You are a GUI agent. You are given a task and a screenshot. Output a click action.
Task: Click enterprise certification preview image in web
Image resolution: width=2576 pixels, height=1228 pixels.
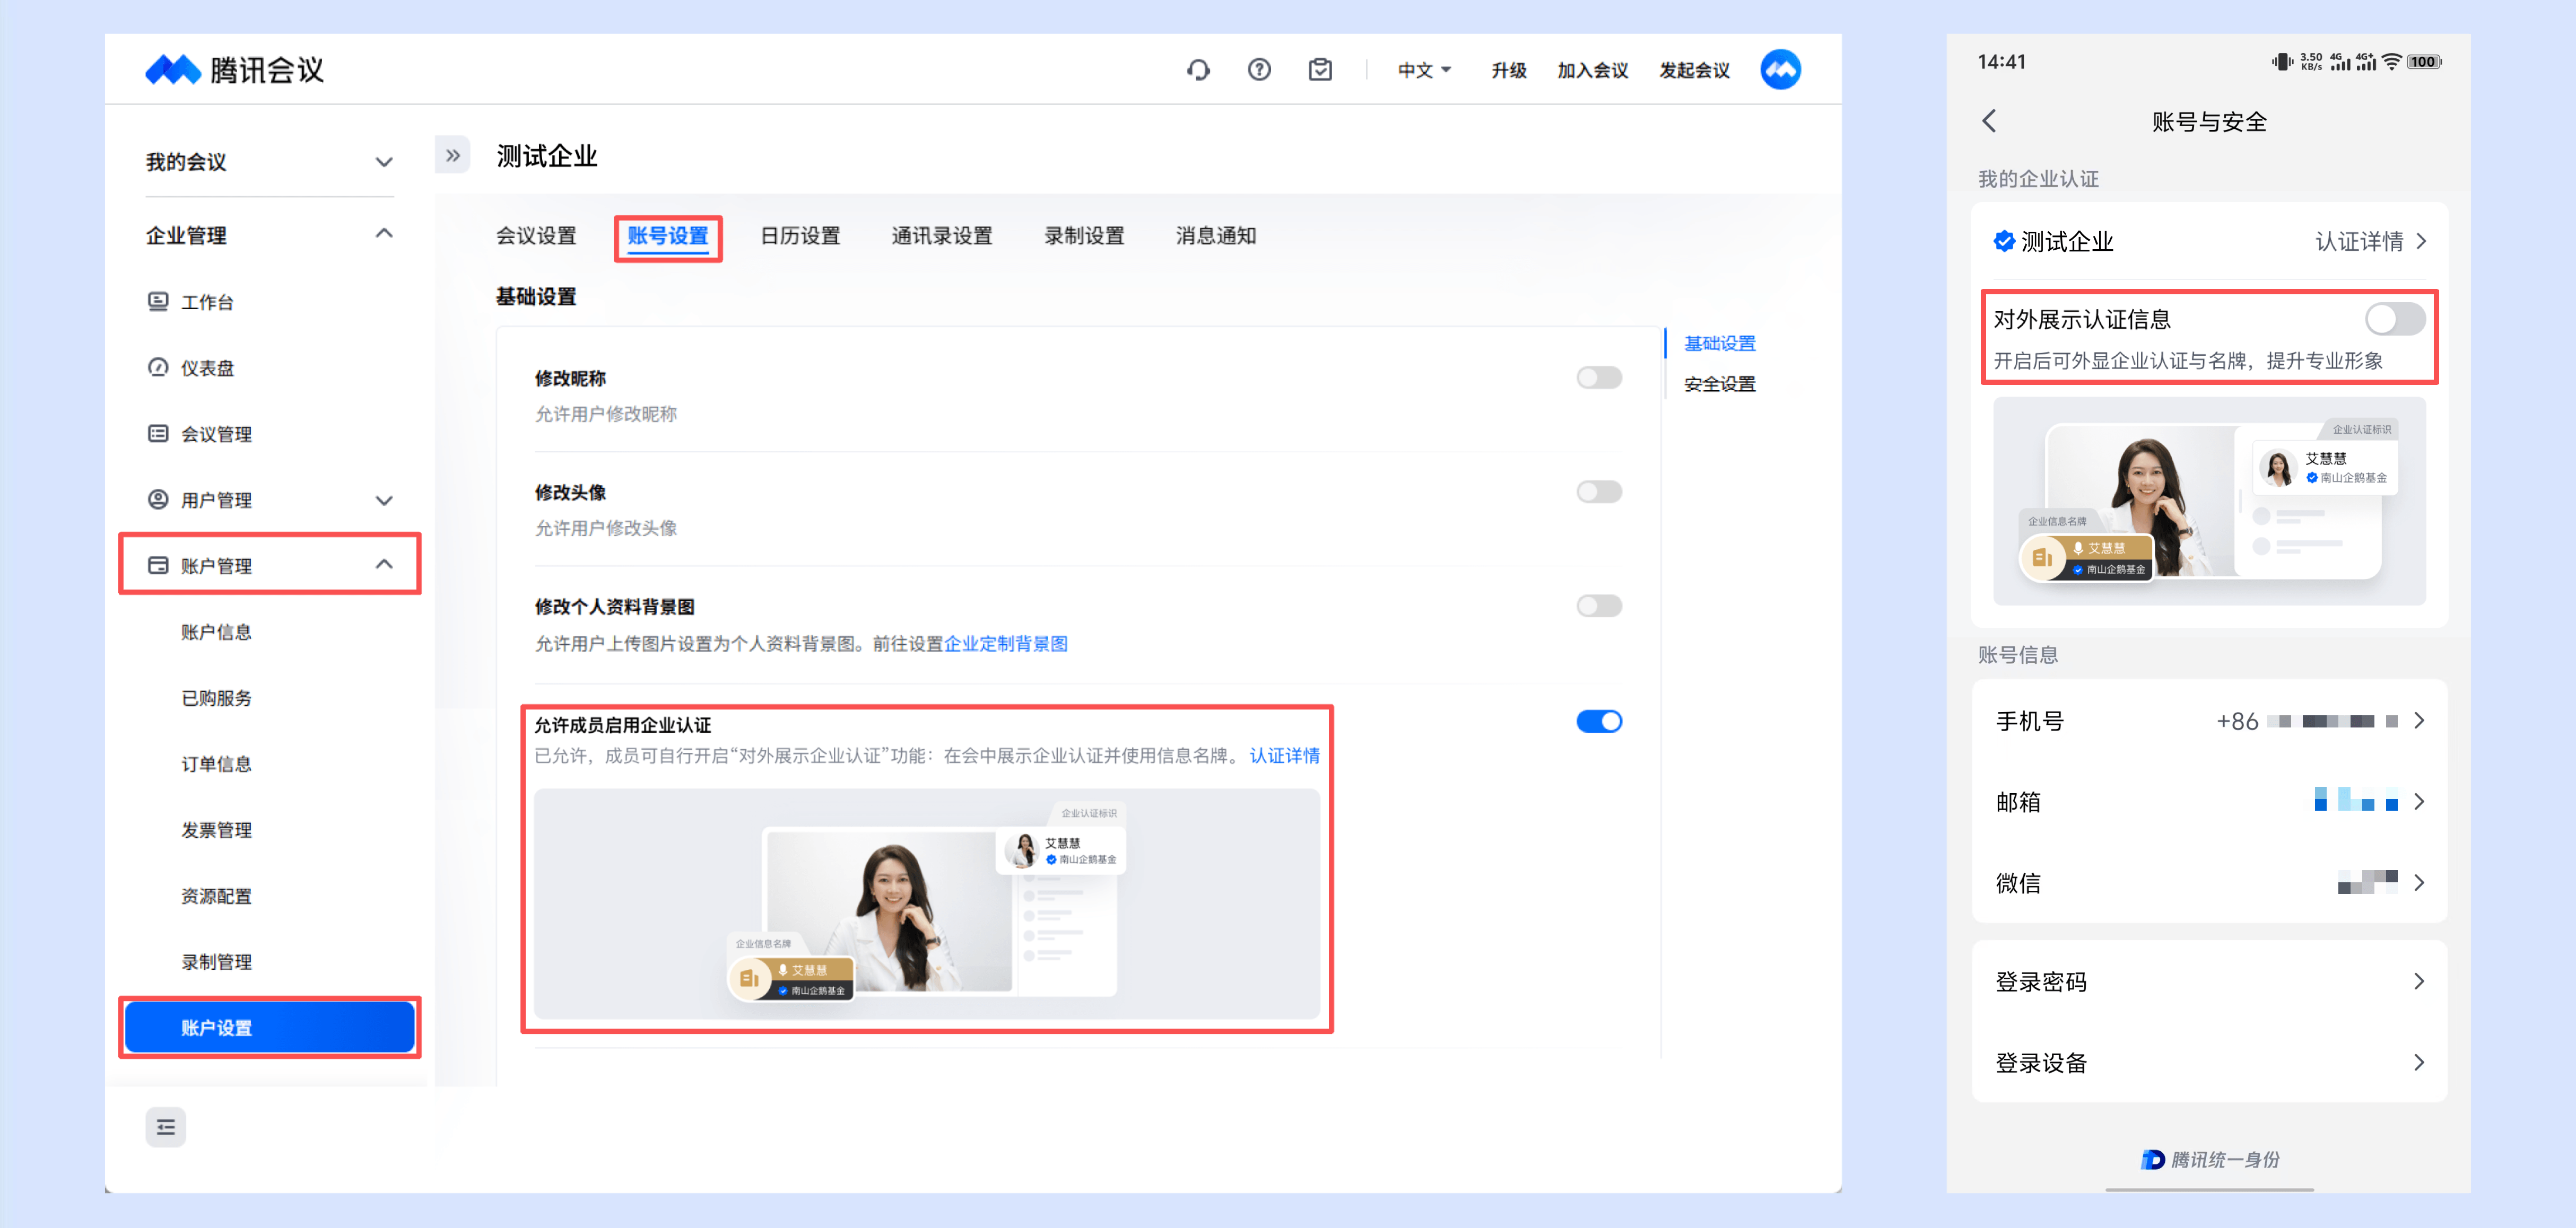[927, 904]
